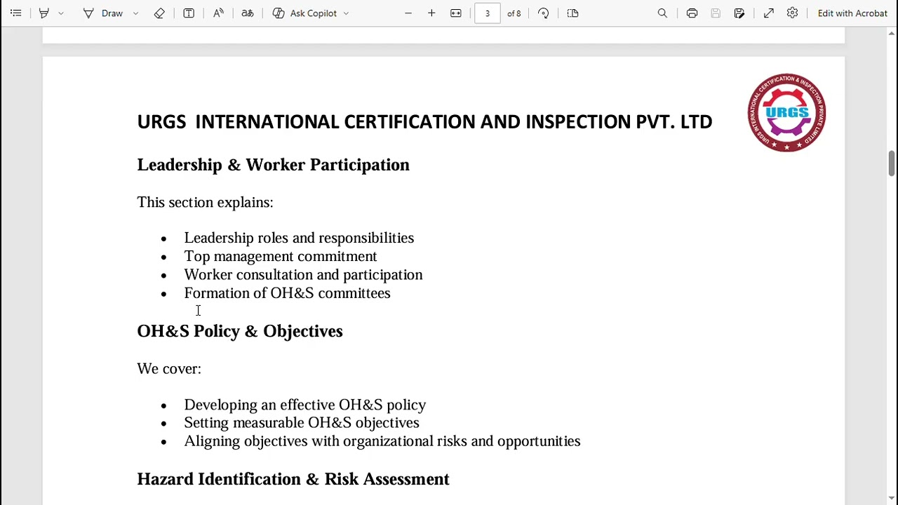This screenshot has width=898, height=505.
Task: Expand highlighter color options dropdown
Action: [61, 13]
